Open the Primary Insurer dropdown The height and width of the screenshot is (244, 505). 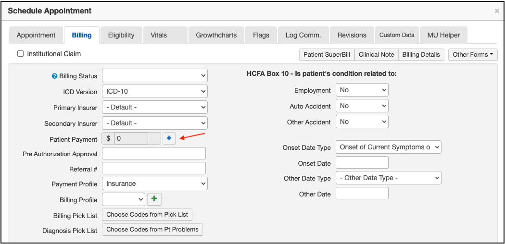(x=154, y=107)
